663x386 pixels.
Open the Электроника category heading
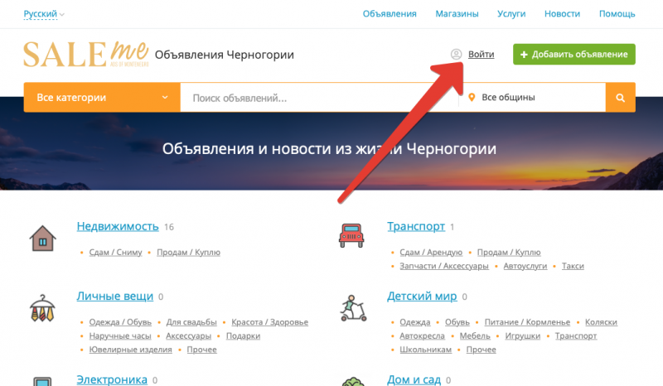112,379
